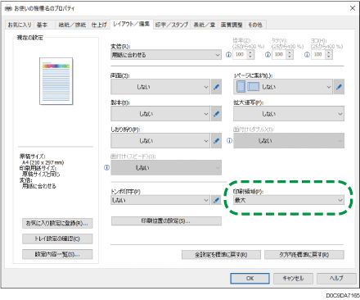The height and width of the screenshot is (300, 360).
Task: Switch to the 仕上げ tab
Action: [x=99, y=25]
